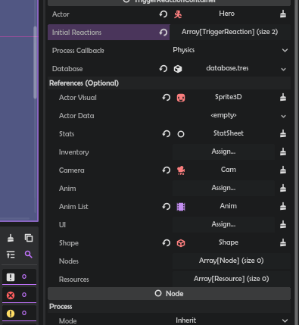Toggle collapse duplicate messages icon
The height and width of the screenshot is (325, 299).
[11, 255]
